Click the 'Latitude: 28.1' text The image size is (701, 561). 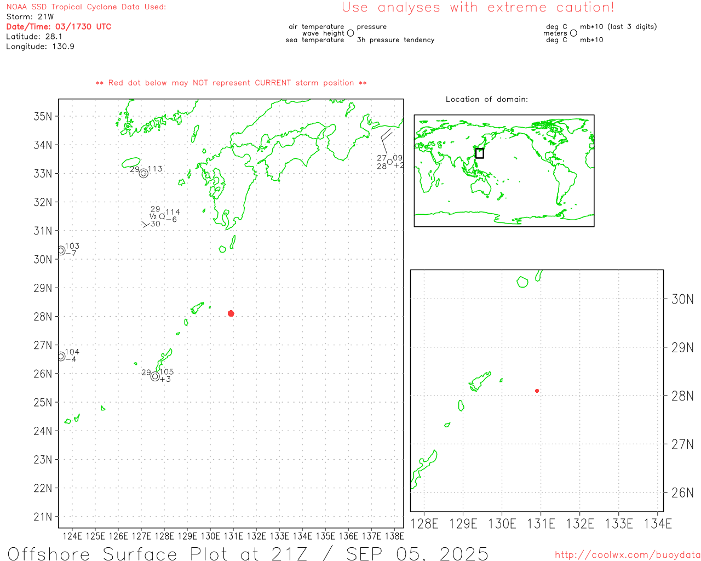(34, 37)
